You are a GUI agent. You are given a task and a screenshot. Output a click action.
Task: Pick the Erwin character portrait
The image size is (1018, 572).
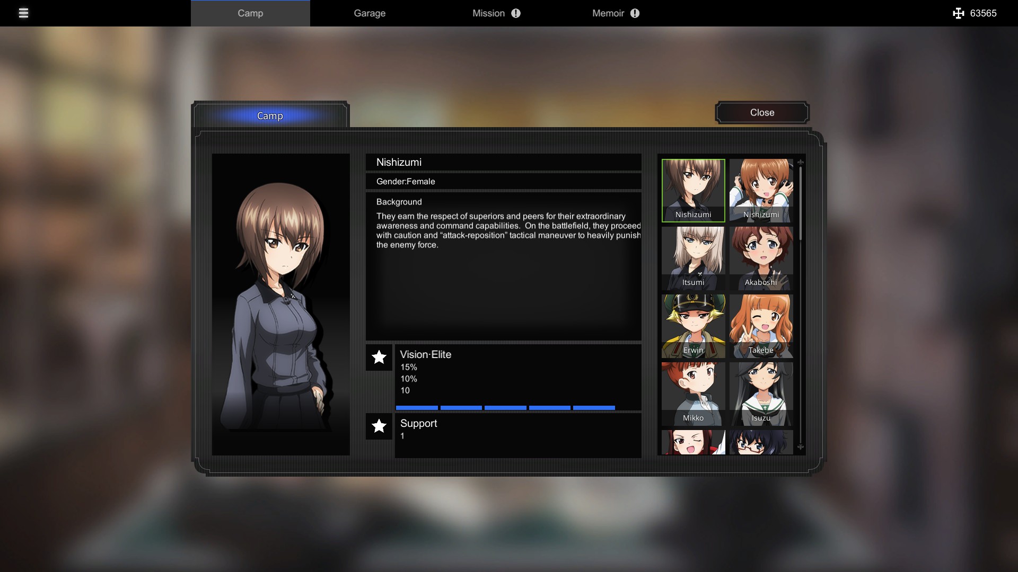tap(693, 326)
